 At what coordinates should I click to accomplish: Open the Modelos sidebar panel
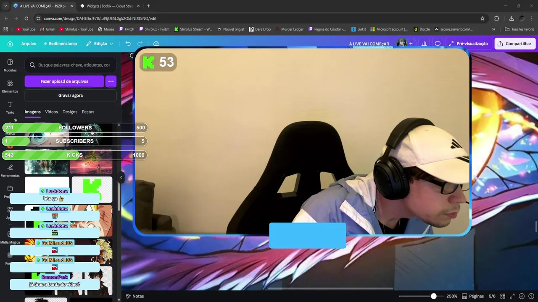pyautogui.click(x=10, y=65)
